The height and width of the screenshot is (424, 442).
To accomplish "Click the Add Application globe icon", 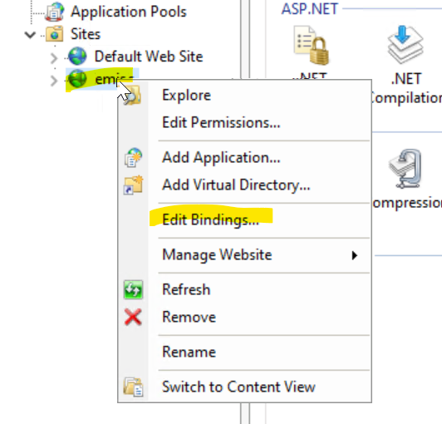I will pos(133,157).
